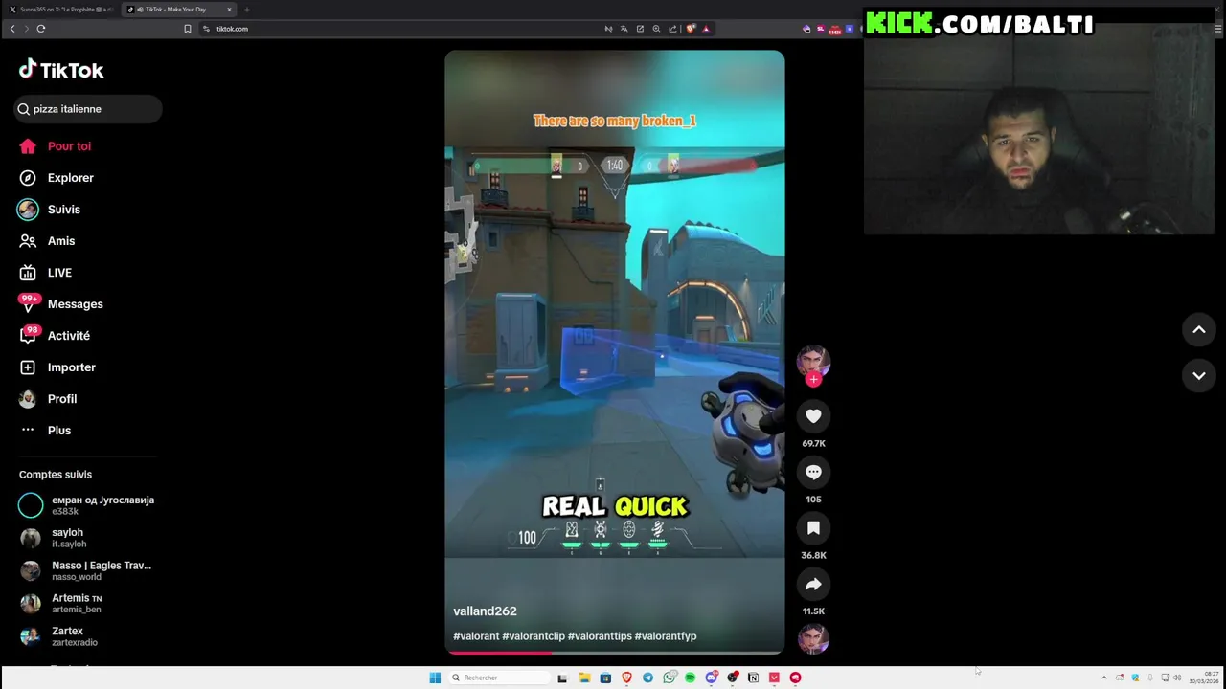Click the #valorant hashtag
The height and width of the screenshot is (689, 1226).
(x=476, y=636)
